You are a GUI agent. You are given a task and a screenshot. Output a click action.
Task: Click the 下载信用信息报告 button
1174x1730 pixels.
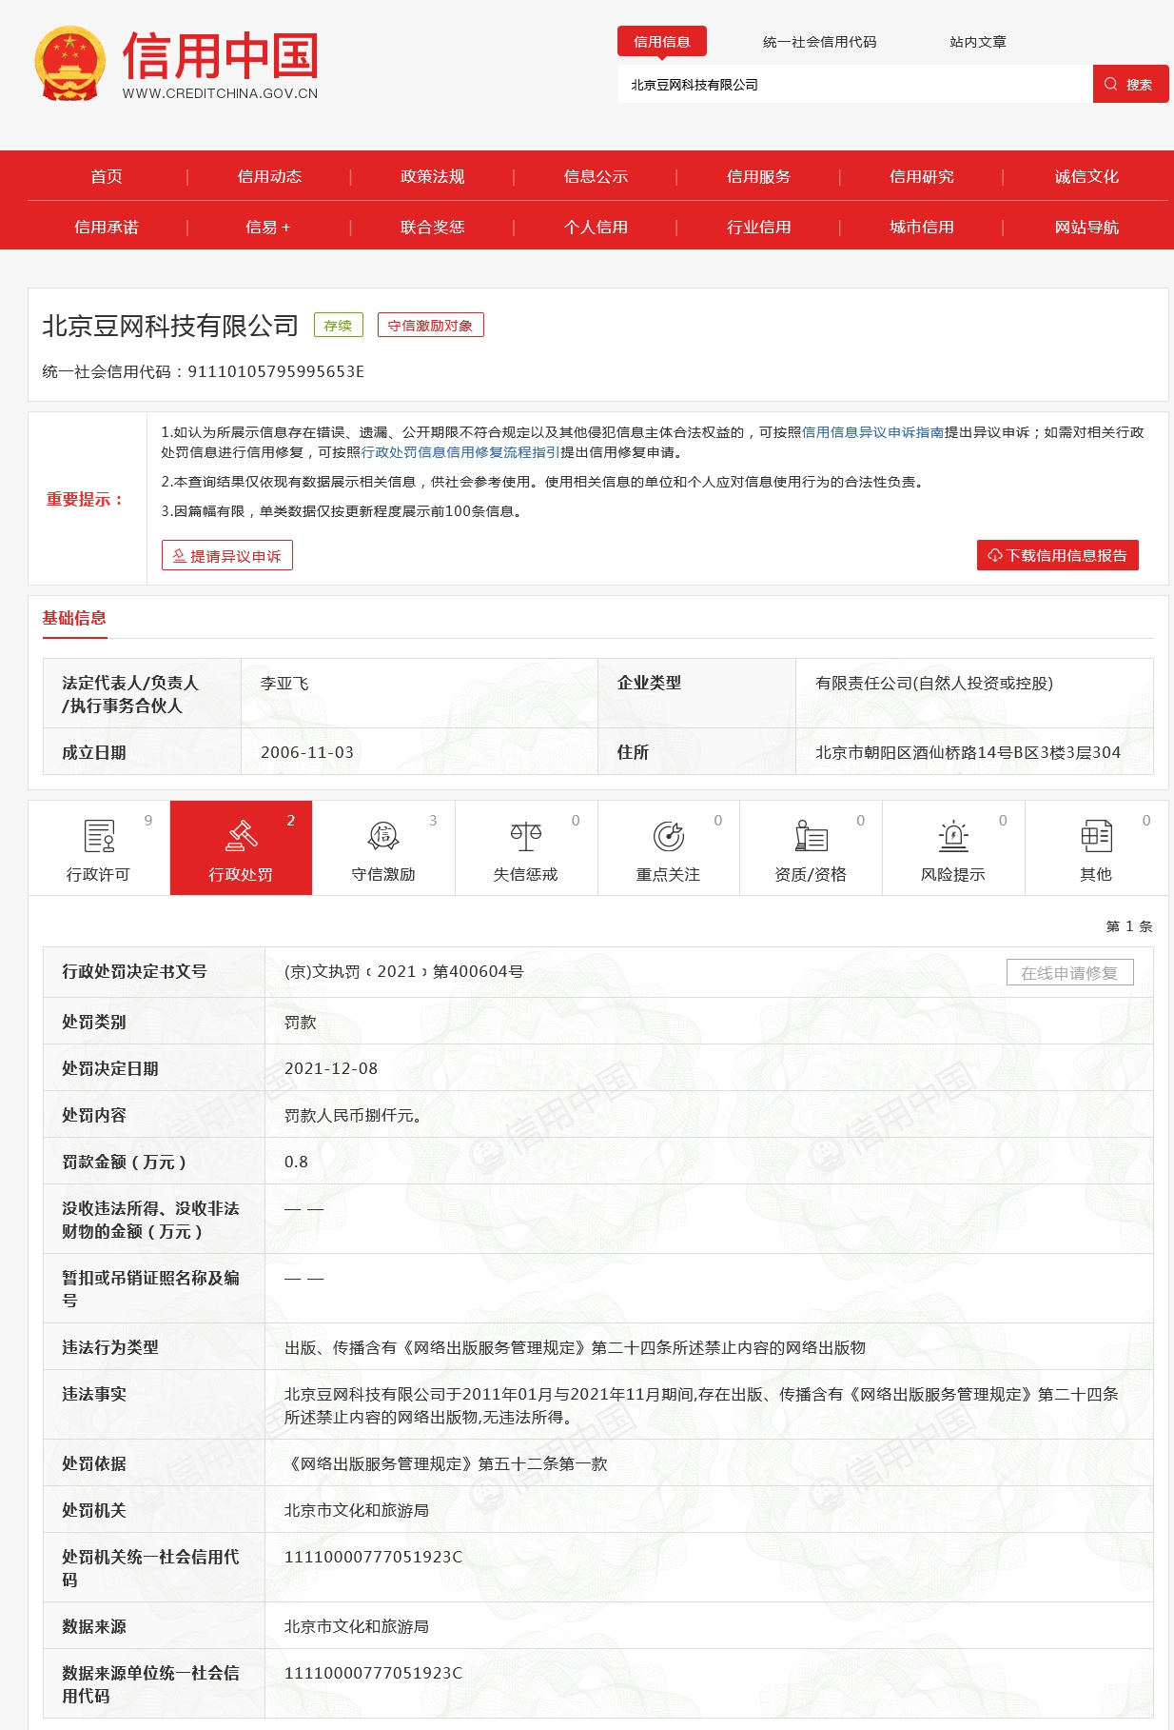coord(1058,555)
